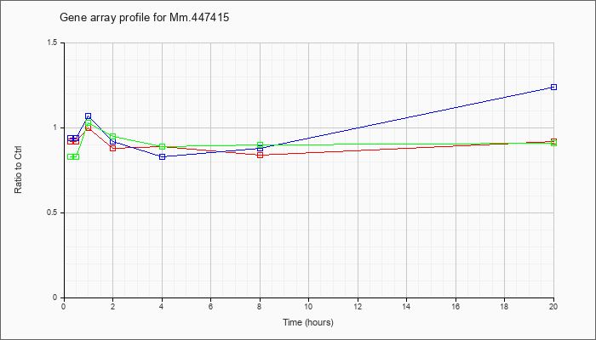Click the blue data point at 4 hours

[x=163, y=156]
